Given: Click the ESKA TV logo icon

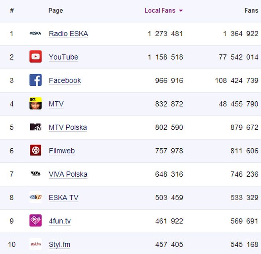Looking at the screenshot, I should (x=35, y=197).
